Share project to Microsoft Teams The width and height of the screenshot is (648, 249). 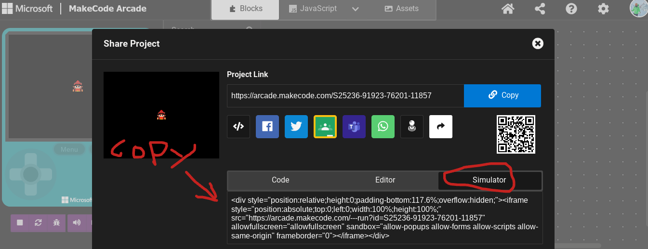(x=354, y=127)
